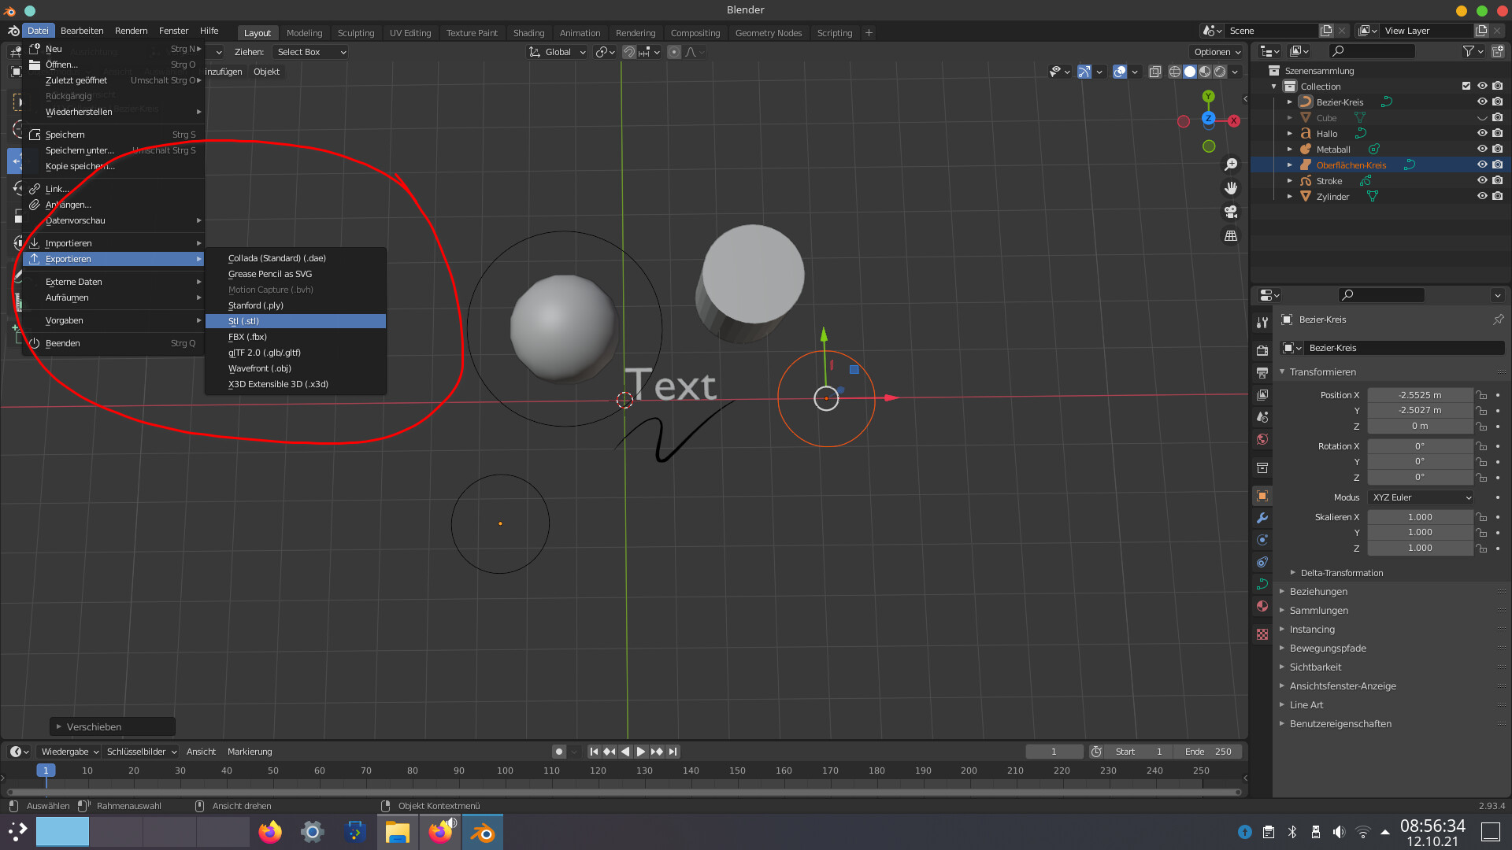The image size is (1512, 850).
Task: Click the Position X value field
Action: pos(1419,395)
